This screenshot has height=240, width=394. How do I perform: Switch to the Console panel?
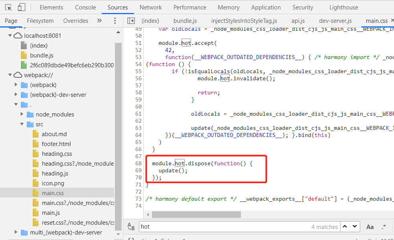coord(85,7)
